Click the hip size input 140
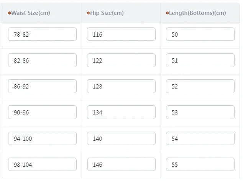The height and width of the screenshot is (182, 243). 121,139
